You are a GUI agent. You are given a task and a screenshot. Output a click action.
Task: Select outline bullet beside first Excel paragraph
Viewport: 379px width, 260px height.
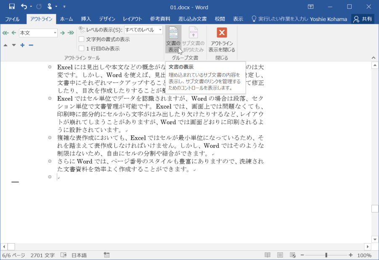[x=50, y=67]
